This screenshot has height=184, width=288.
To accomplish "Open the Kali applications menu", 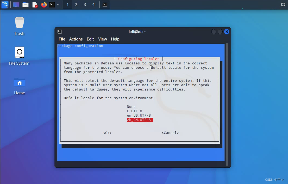I will coord(5,5).
